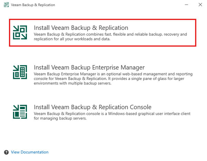Click the blue help question mark icon
Image resolution: width=207 pixels, height=161 pixels.
pos(6,152)
